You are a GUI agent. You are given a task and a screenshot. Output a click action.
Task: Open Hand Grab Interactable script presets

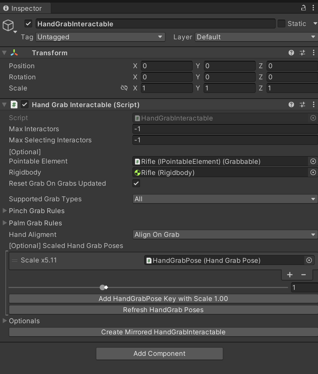(x=302, y=105)
